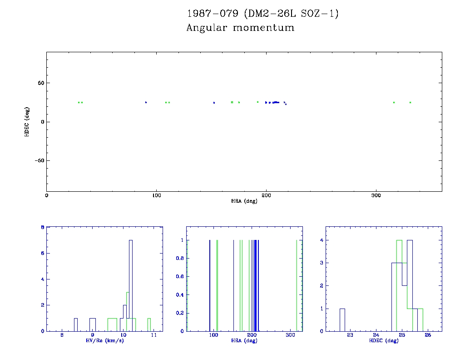Pick the rightmost green point in scatter plot
Screen dimensions: 465x349
[410, 102]
